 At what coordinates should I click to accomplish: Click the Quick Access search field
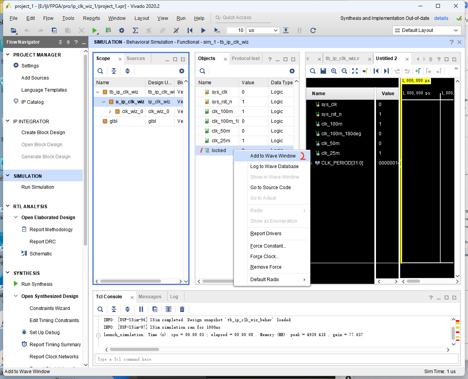pyautogui.click(x=243, y=18)
